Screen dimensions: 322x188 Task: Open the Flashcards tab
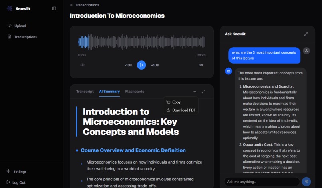click(x=135, y=92)
